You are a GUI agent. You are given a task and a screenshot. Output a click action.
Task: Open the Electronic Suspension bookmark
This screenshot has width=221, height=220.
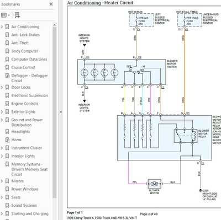[x=30, y=95]
